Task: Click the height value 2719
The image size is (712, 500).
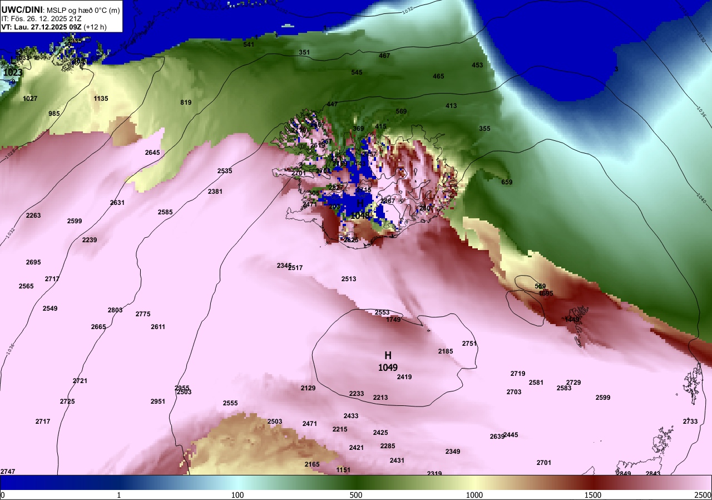Action: [x=518, y=374]
